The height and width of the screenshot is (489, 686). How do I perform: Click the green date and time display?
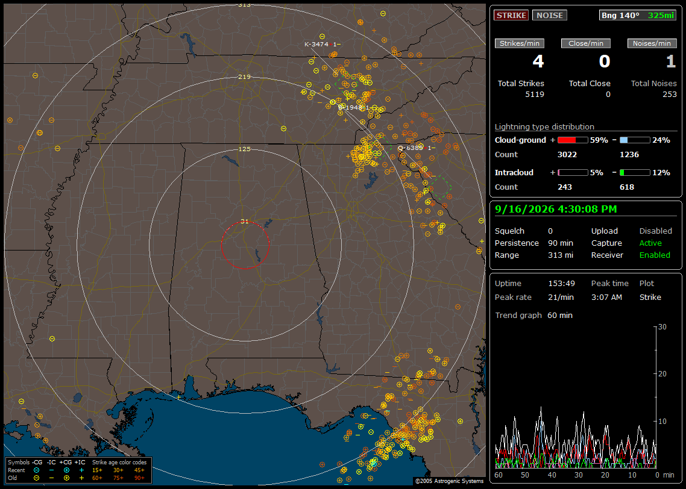556,209
